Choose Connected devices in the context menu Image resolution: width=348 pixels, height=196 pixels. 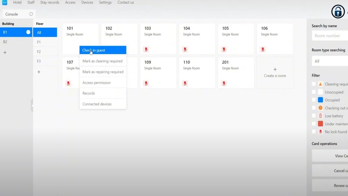[x=103, y=104]
